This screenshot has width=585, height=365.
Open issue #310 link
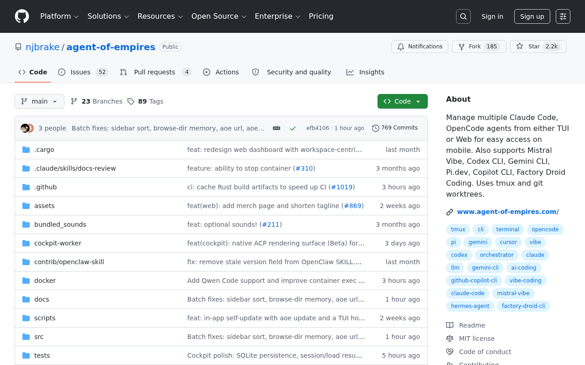click(304, 168)
